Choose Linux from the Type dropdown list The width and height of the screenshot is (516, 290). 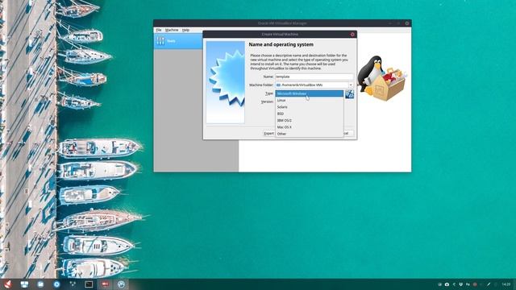pyautogui.click(x=309, y=100)
